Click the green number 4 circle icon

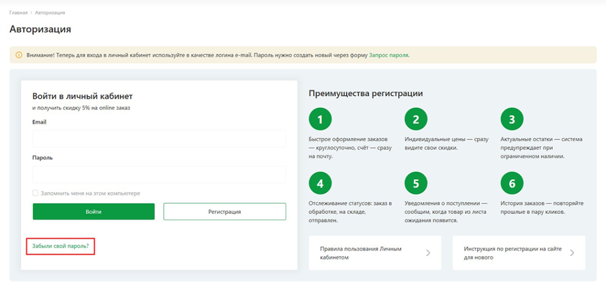320,183
